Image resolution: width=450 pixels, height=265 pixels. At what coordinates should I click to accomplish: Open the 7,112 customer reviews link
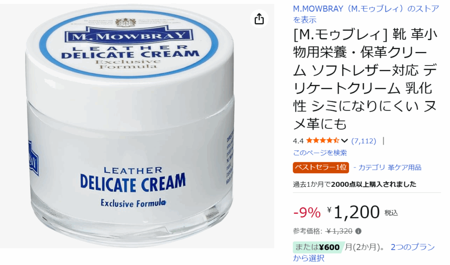pos(363,141)
